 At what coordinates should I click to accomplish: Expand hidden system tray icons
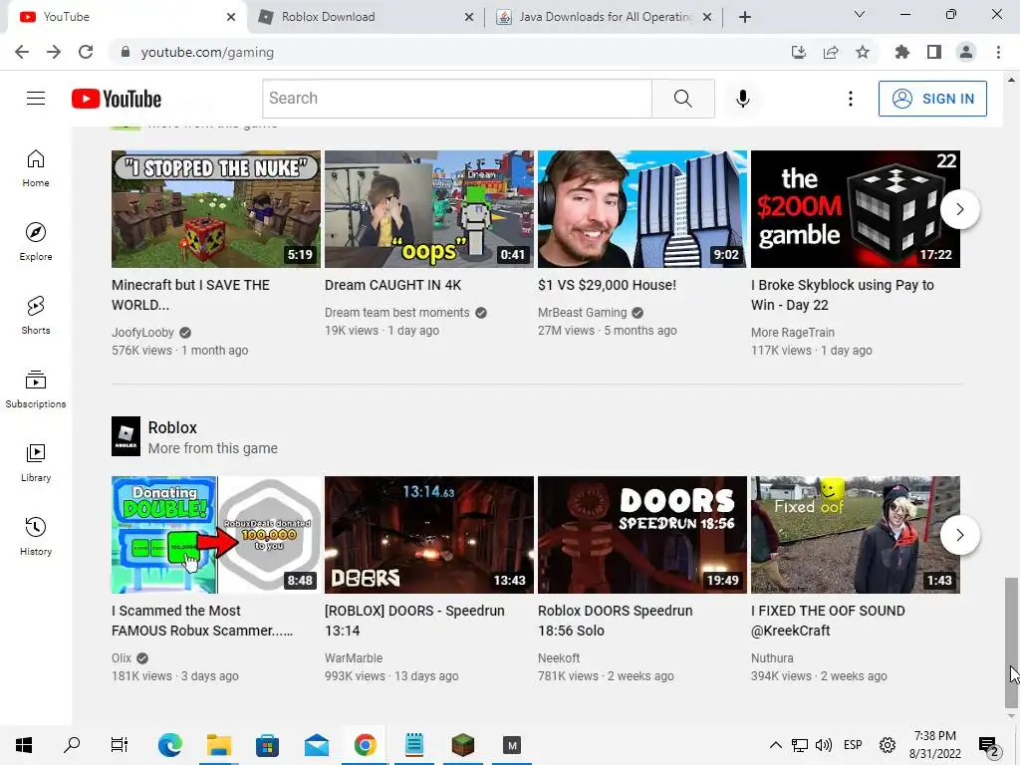pyautogui.click(x=775, y=745)
